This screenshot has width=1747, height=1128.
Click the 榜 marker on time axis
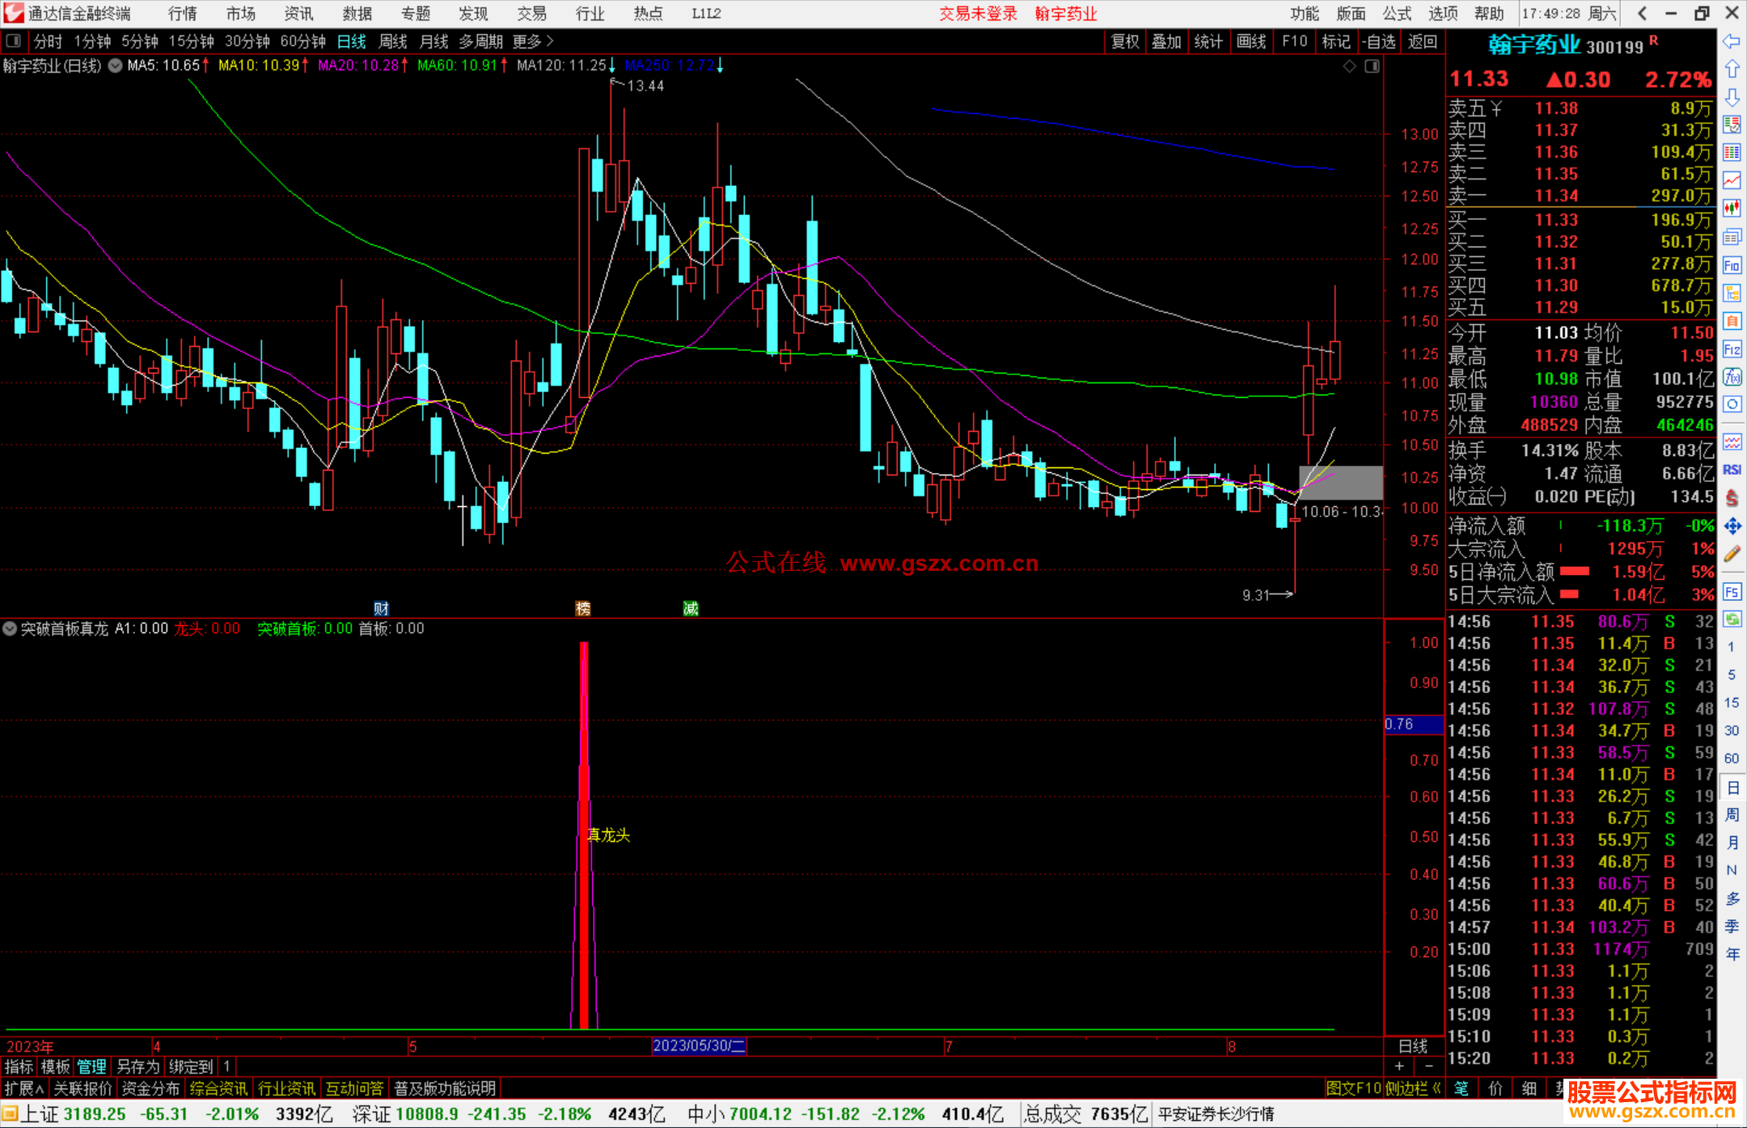click(x=582, y=608)
